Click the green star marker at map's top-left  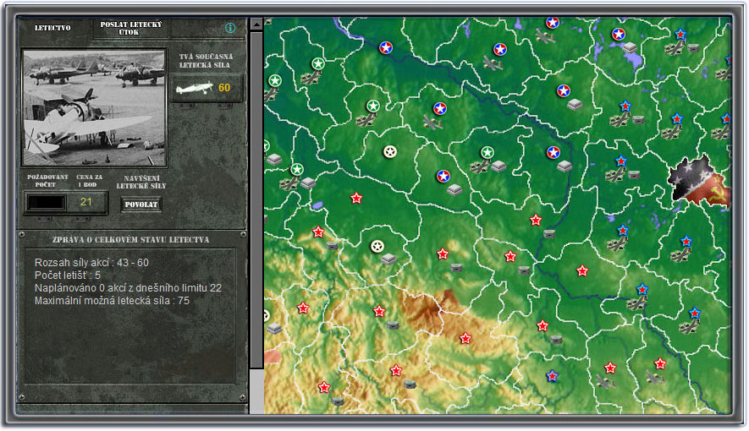coord(275,80)
